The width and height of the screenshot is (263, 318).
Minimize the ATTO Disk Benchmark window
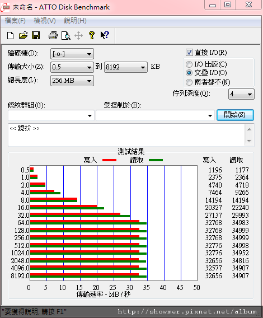tap(213, 5)
